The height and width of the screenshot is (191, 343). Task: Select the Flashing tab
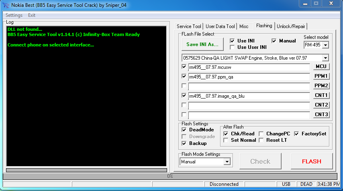[x=264, y=26]
